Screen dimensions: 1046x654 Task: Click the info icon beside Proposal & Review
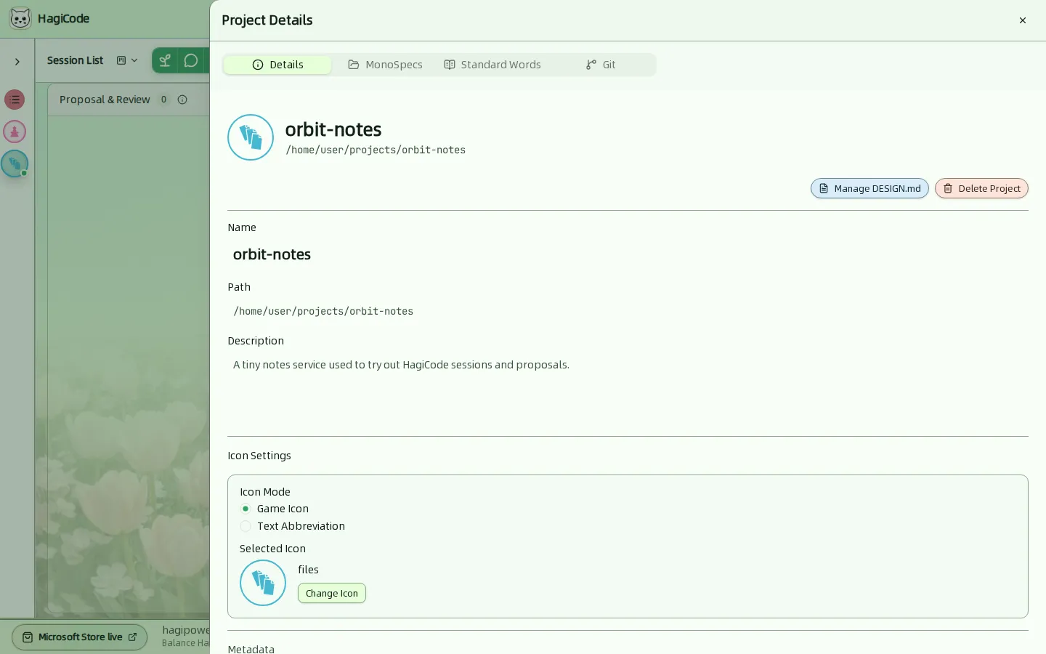182,100
